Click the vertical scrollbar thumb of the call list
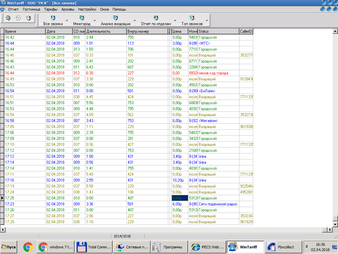The image size is (338, 254). (x=335, y=218)
